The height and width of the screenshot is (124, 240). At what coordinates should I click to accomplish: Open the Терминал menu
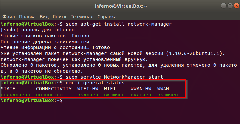[x=82, y=17]
